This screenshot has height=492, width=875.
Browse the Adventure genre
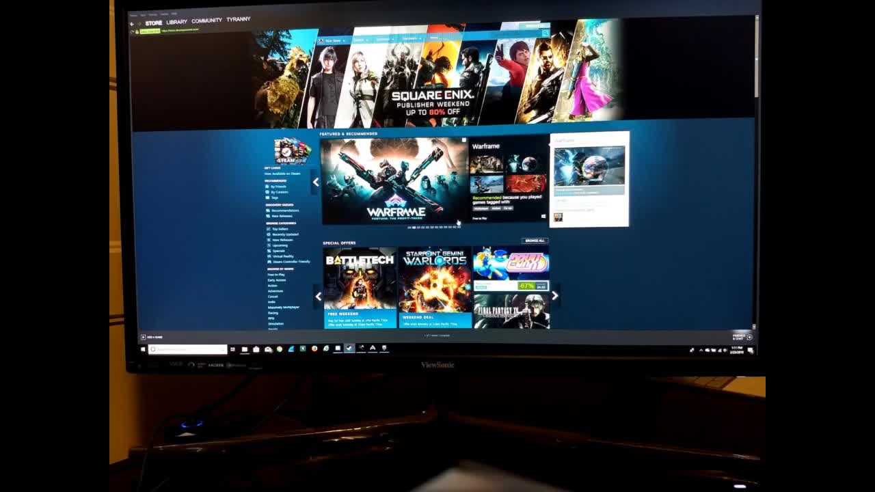(275, 291)
